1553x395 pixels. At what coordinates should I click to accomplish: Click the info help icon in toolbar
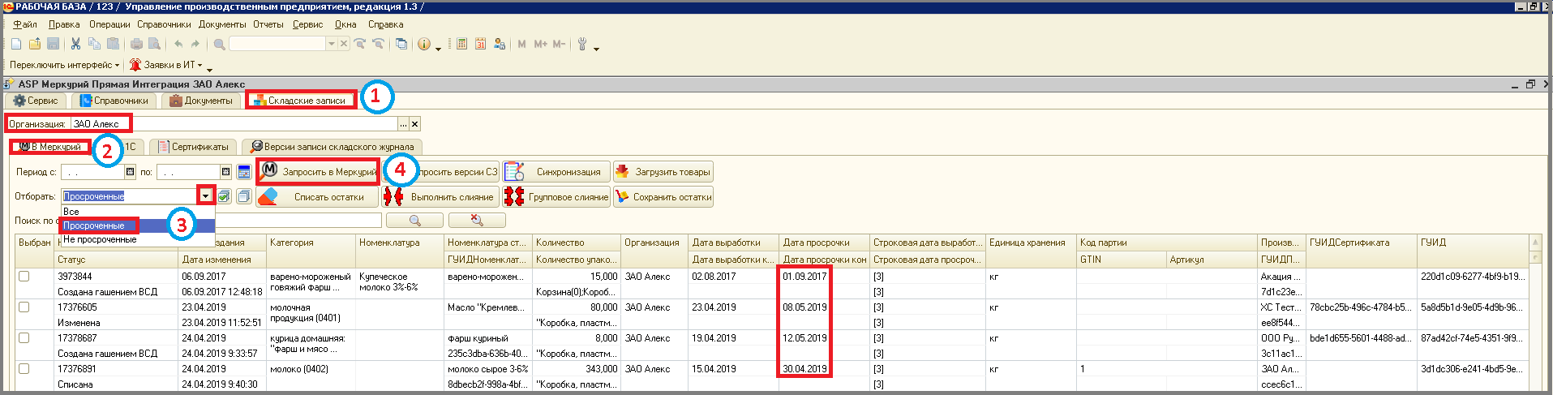(x=424, y=44)
